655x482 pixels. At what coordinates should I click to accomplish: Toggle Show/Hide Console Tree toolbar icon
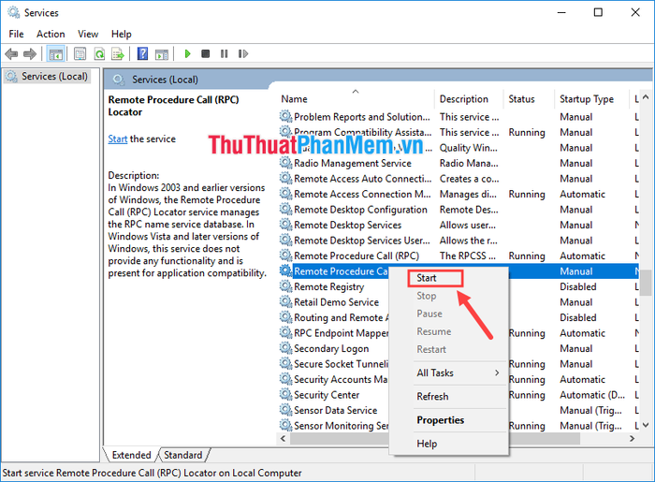pyautogui.click(x=56, y=54)
